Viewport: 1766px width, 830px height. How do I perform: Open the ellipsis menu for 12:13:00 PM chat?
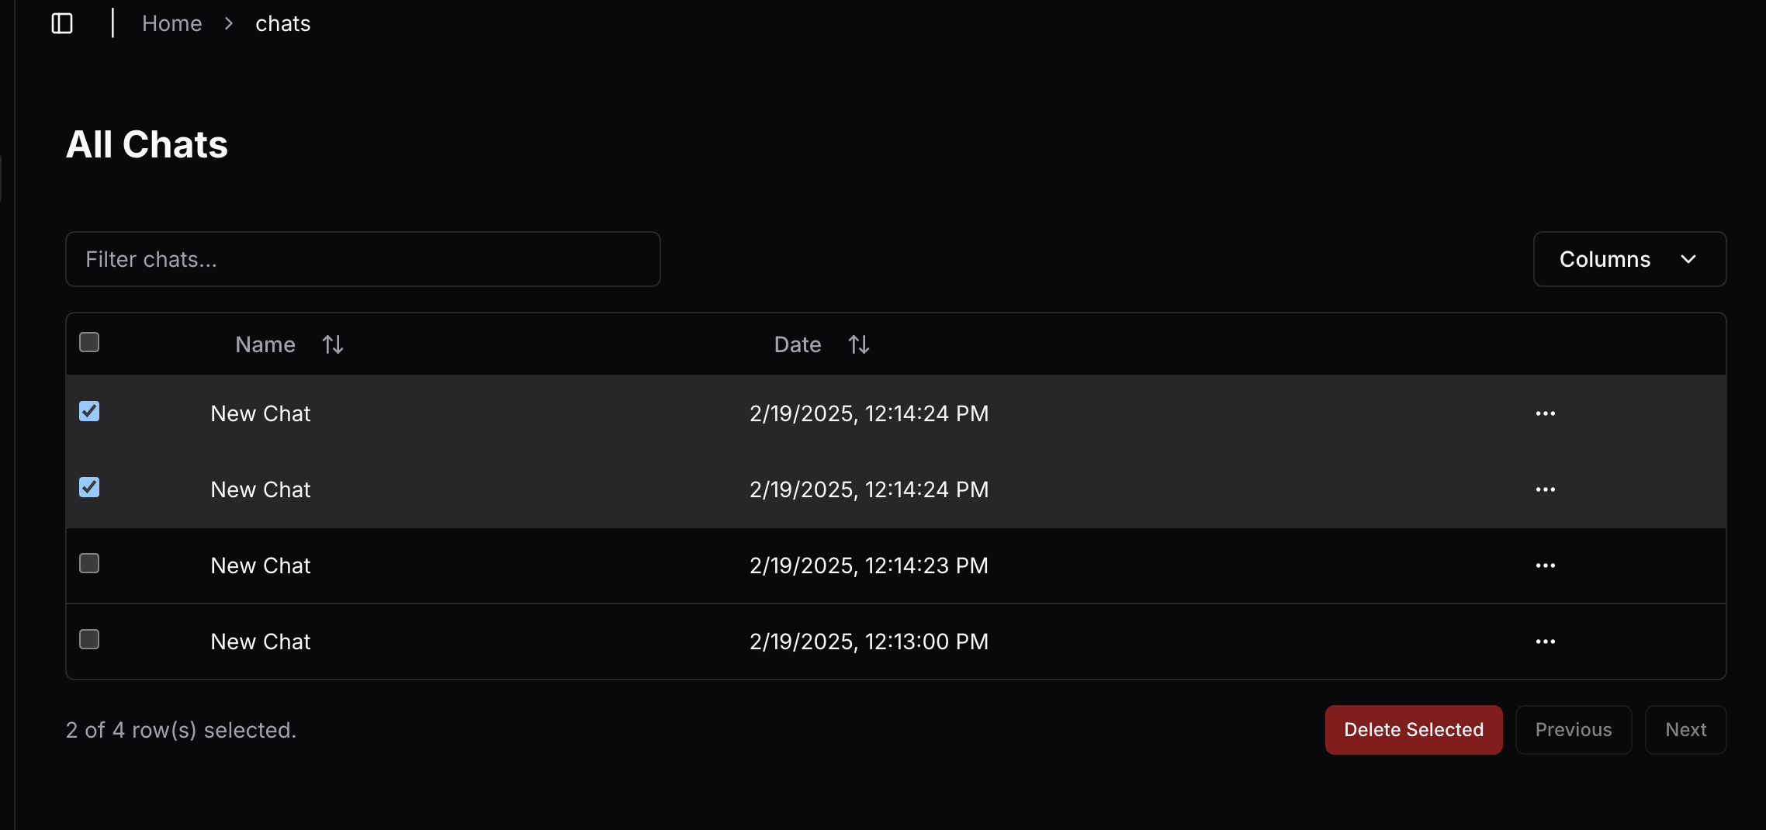coord(1545,642)
